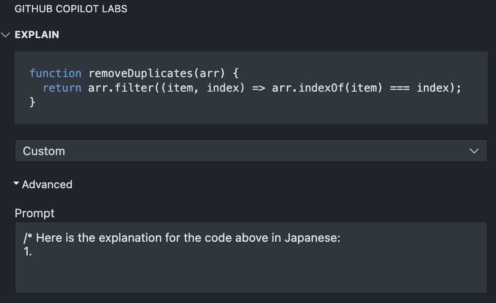Click "/*" at the start of the prompt
This screenshot has height=303, width=496.
coord(28,238)
